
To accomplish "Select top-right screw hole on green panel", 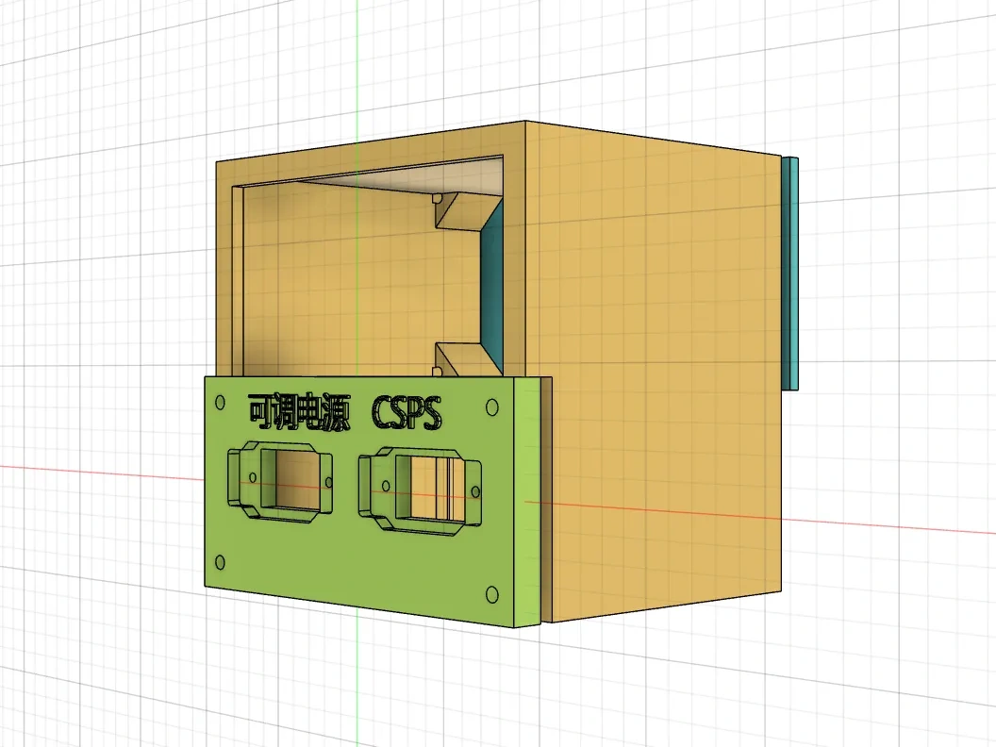I will coord(491,407).
